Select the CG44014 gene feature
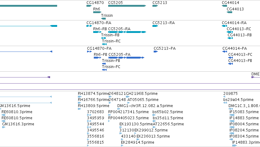The image size is (260, 147). (224, 6)
